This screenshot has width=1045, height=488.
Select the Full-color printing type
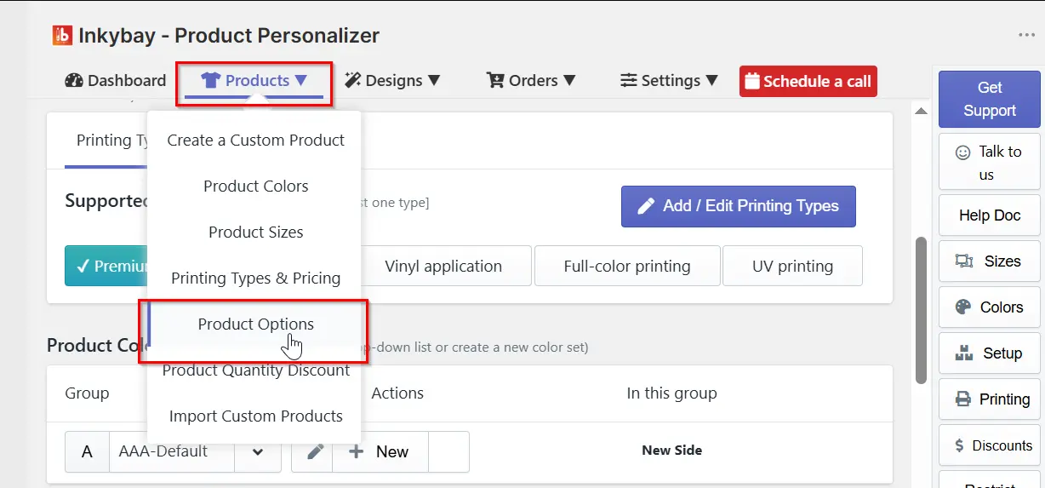click(627, 267)
